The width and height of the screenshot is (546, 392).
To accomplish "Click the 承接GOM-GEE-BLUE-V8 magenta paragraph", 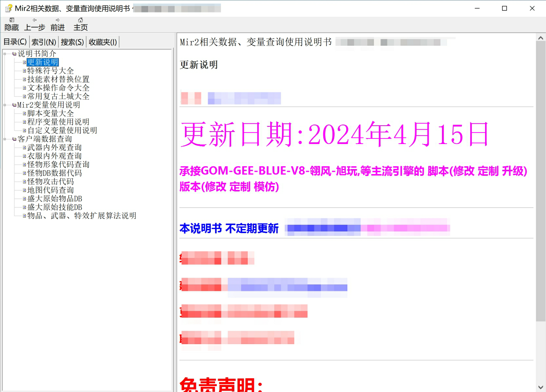I will coord(353,179).
